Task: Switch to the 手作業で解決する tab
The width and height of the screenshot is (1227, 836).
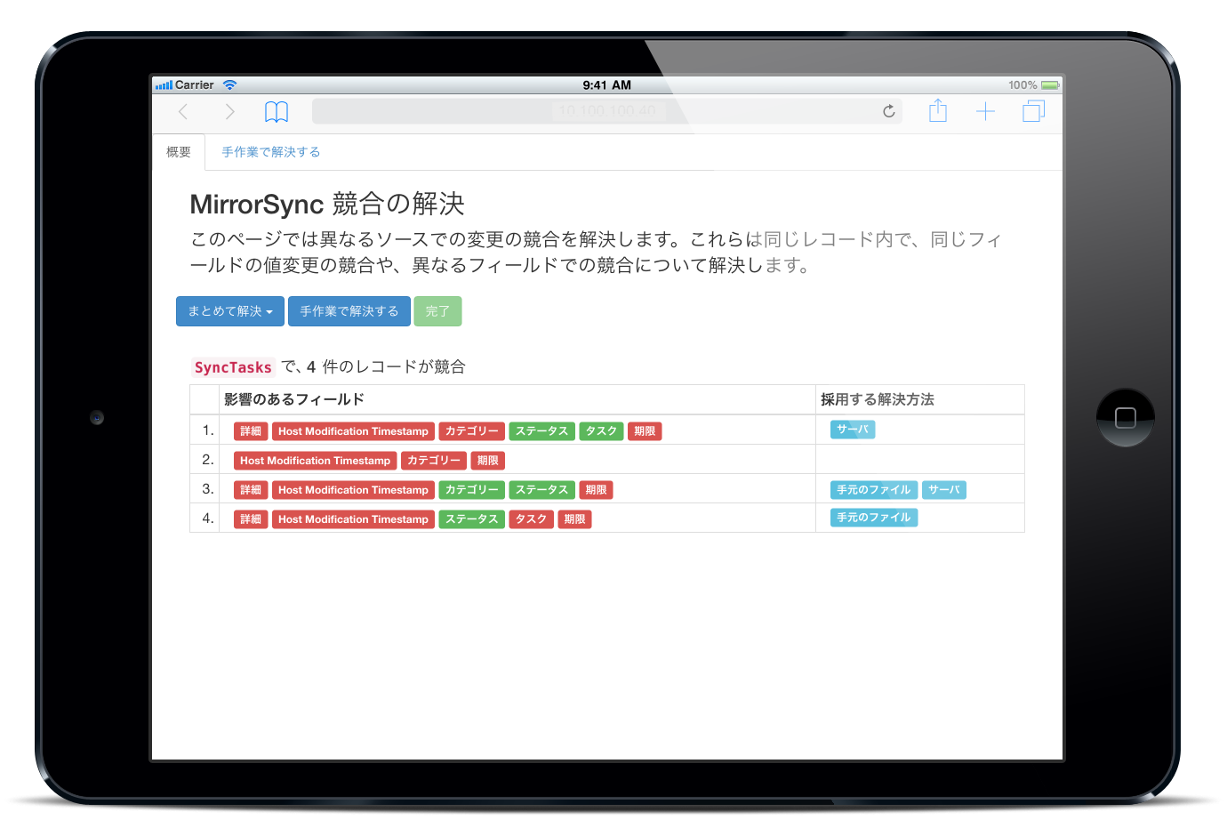Action: (271, 152)
